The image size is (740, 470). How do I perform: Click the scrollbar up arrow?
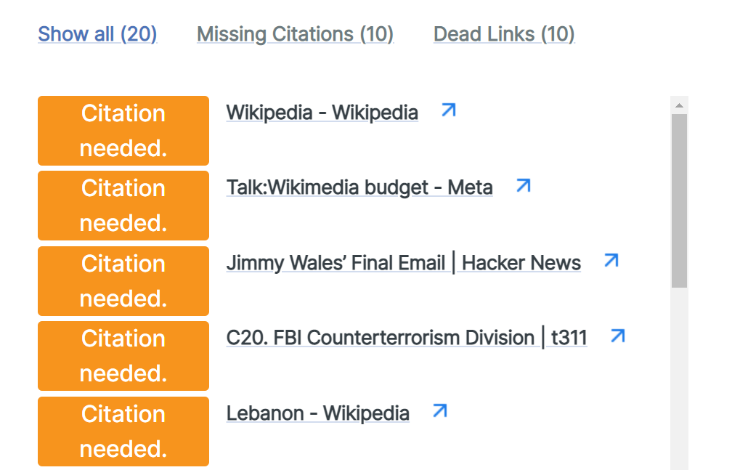[x=679, y=105]
